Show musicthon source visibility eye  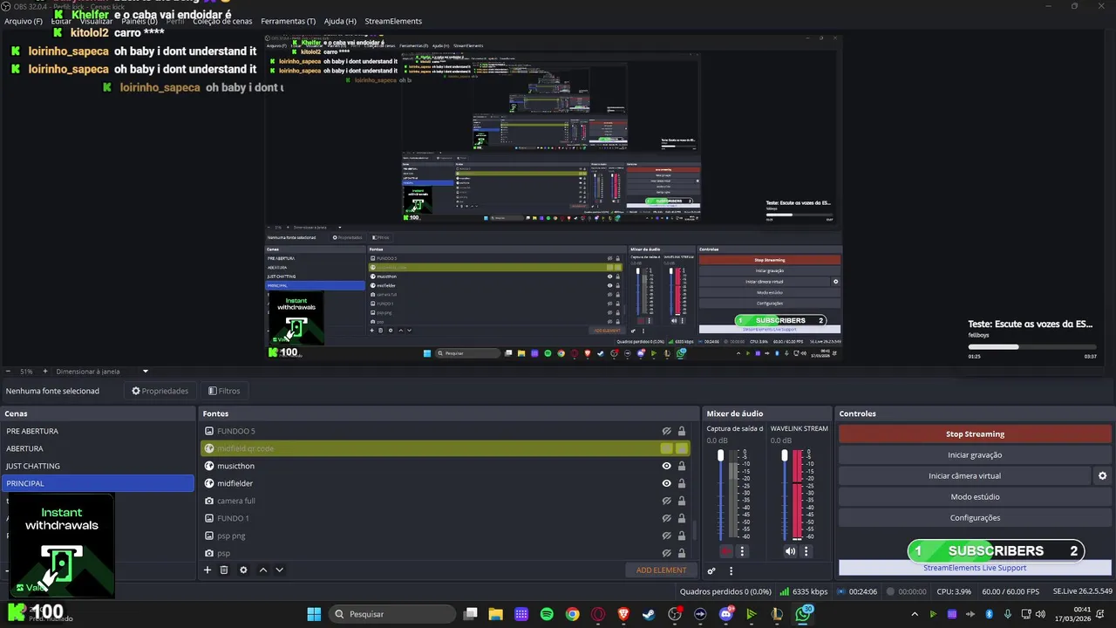coord(667,466)
